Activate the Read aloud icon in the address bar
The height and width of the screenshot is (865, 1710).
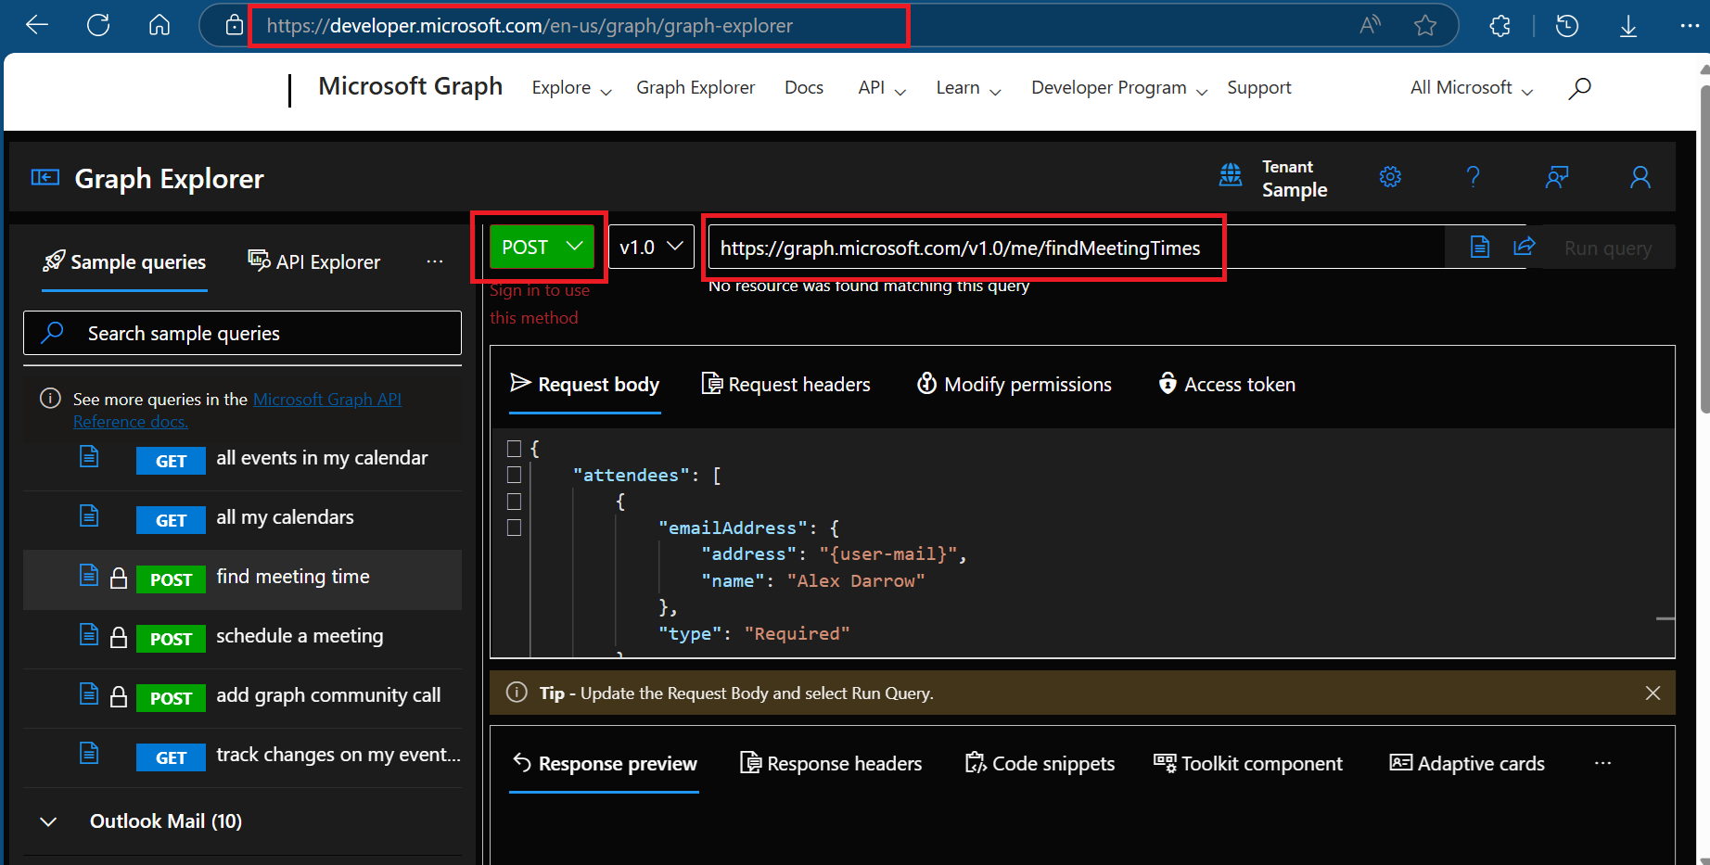point(1370,25)
